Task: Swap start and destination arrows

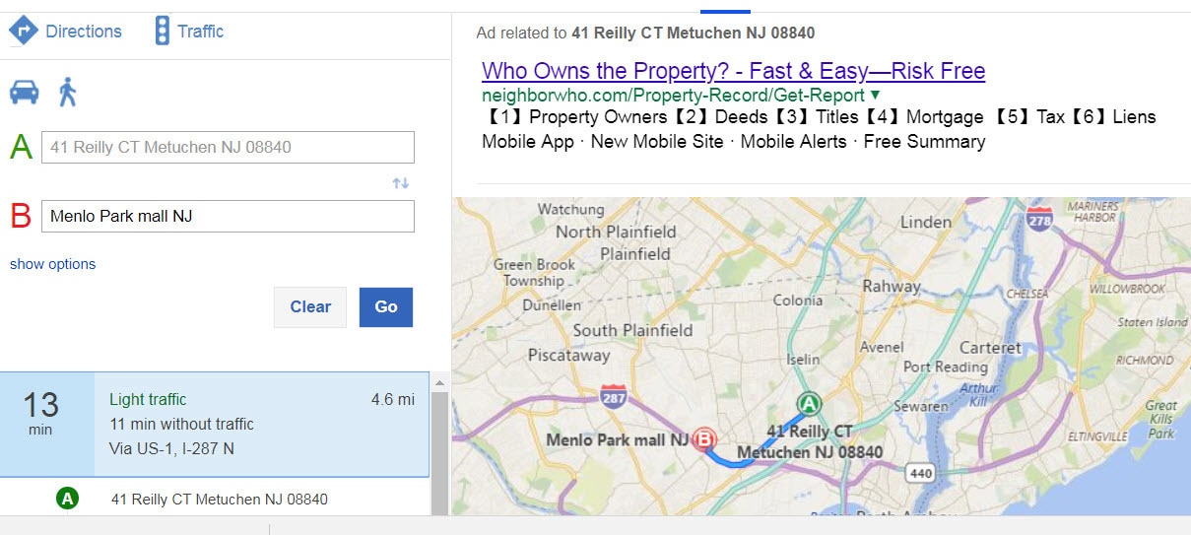Action: tap(400, 183)
